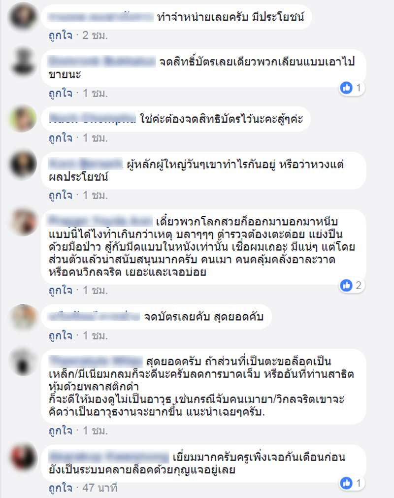Open the avatar beside the จดบัตรเลยคับ comment
The height and width of the screenshot is (498, 394).
(x=23, y=317)
